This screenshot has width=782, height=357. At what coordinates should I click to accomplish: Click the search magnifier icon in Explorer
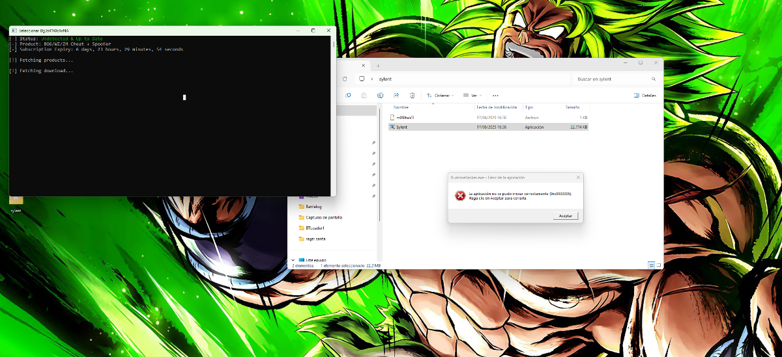pos(652,79)
